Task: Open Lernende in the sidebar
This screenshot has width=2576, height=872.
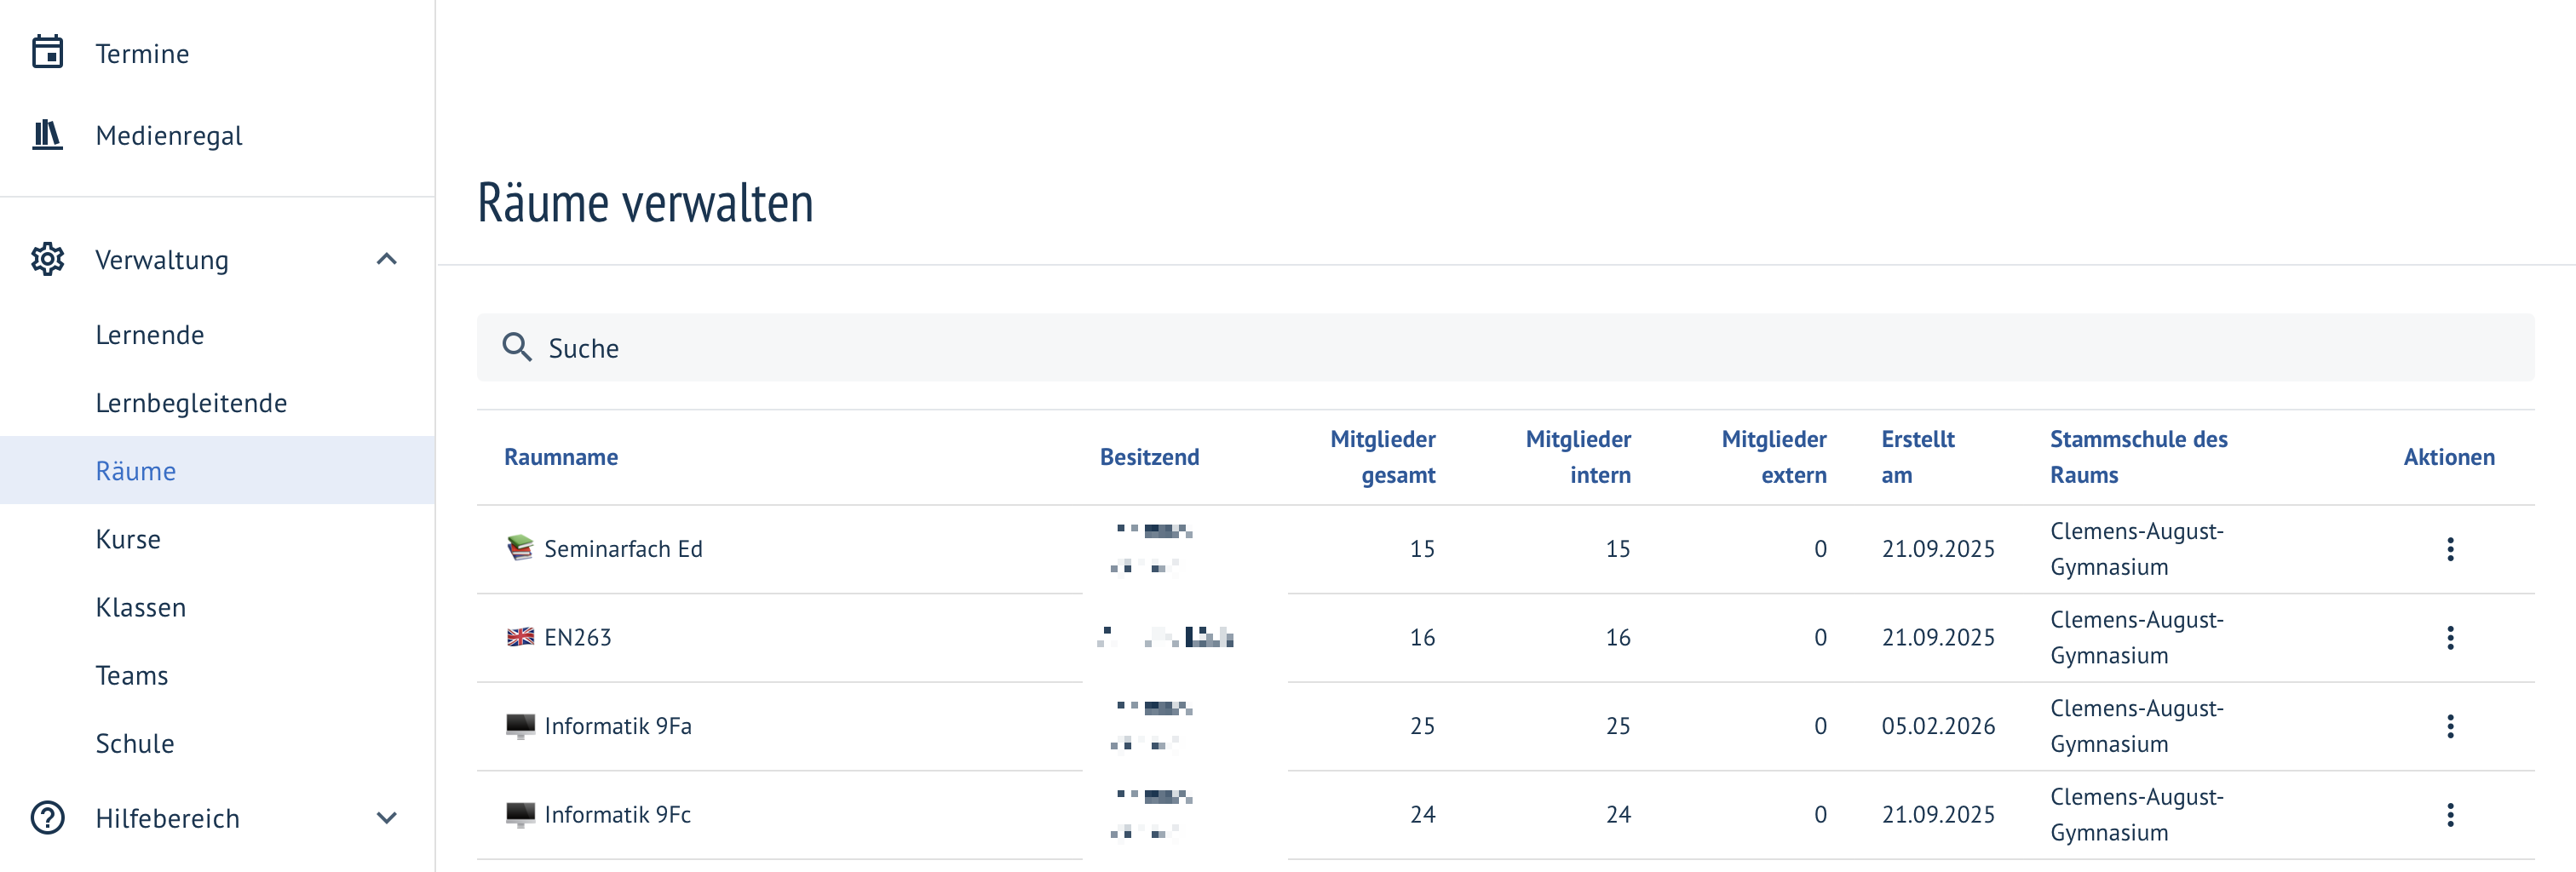Action: 150,335
